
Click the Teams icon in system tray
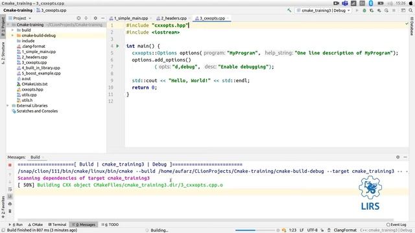(x=345, y=3)
